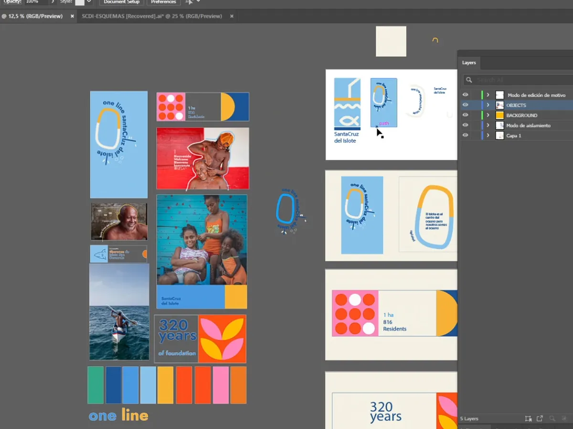Hide the Capa 1 layer
Screen dimensions: 573x429
click(465, 136)
